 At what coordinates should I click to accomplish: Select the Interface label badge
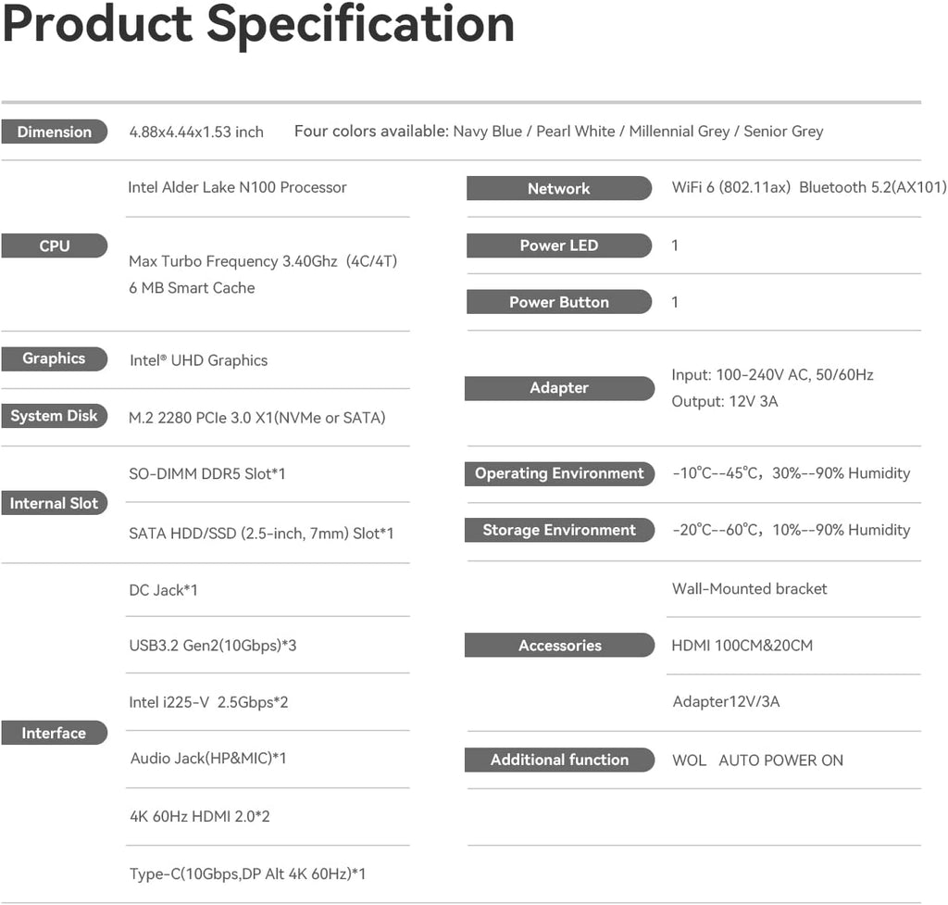click(x=54, y=733)
